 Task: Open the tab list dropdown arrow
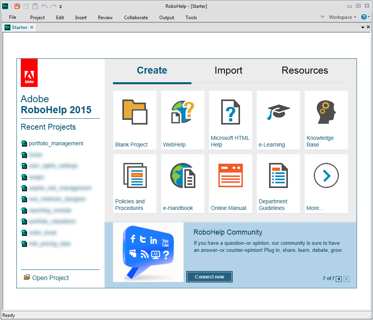[363, 27]
